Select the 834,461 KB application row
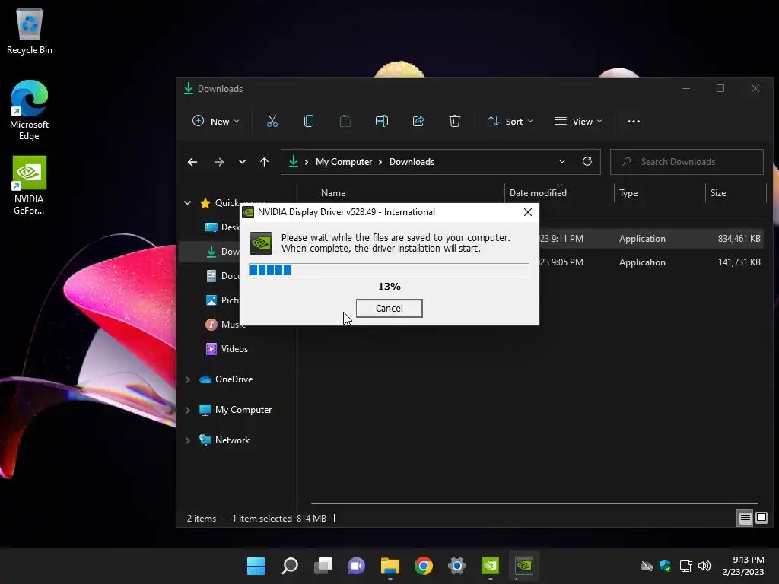779x584 pixels. pos(651,239)
